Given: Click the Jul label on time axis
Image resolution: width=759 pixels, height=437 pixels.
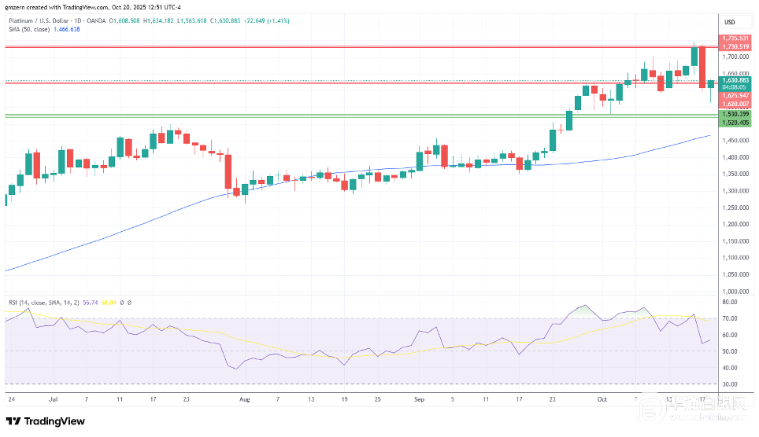Looking at the screenshot, I should tap(55, 399).
